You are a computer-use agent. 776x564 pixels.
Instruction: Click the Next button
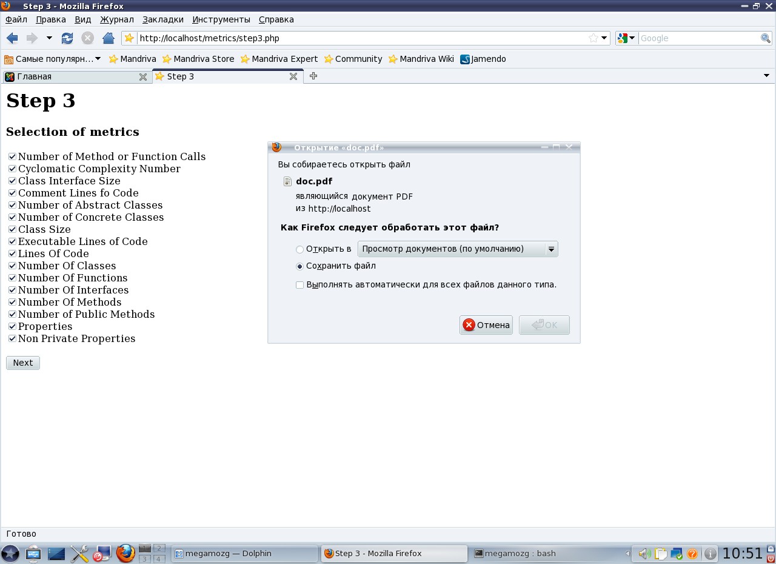23,363
